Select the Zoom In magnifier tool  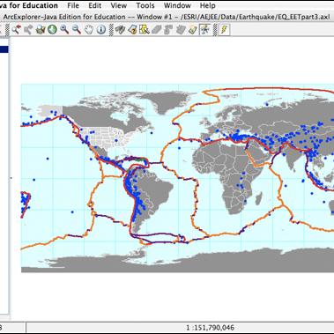(x=64, y=30)
